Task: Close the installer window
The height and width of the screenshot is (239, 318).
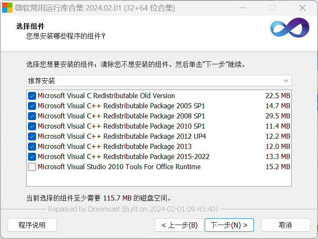Action: [302, 8]
